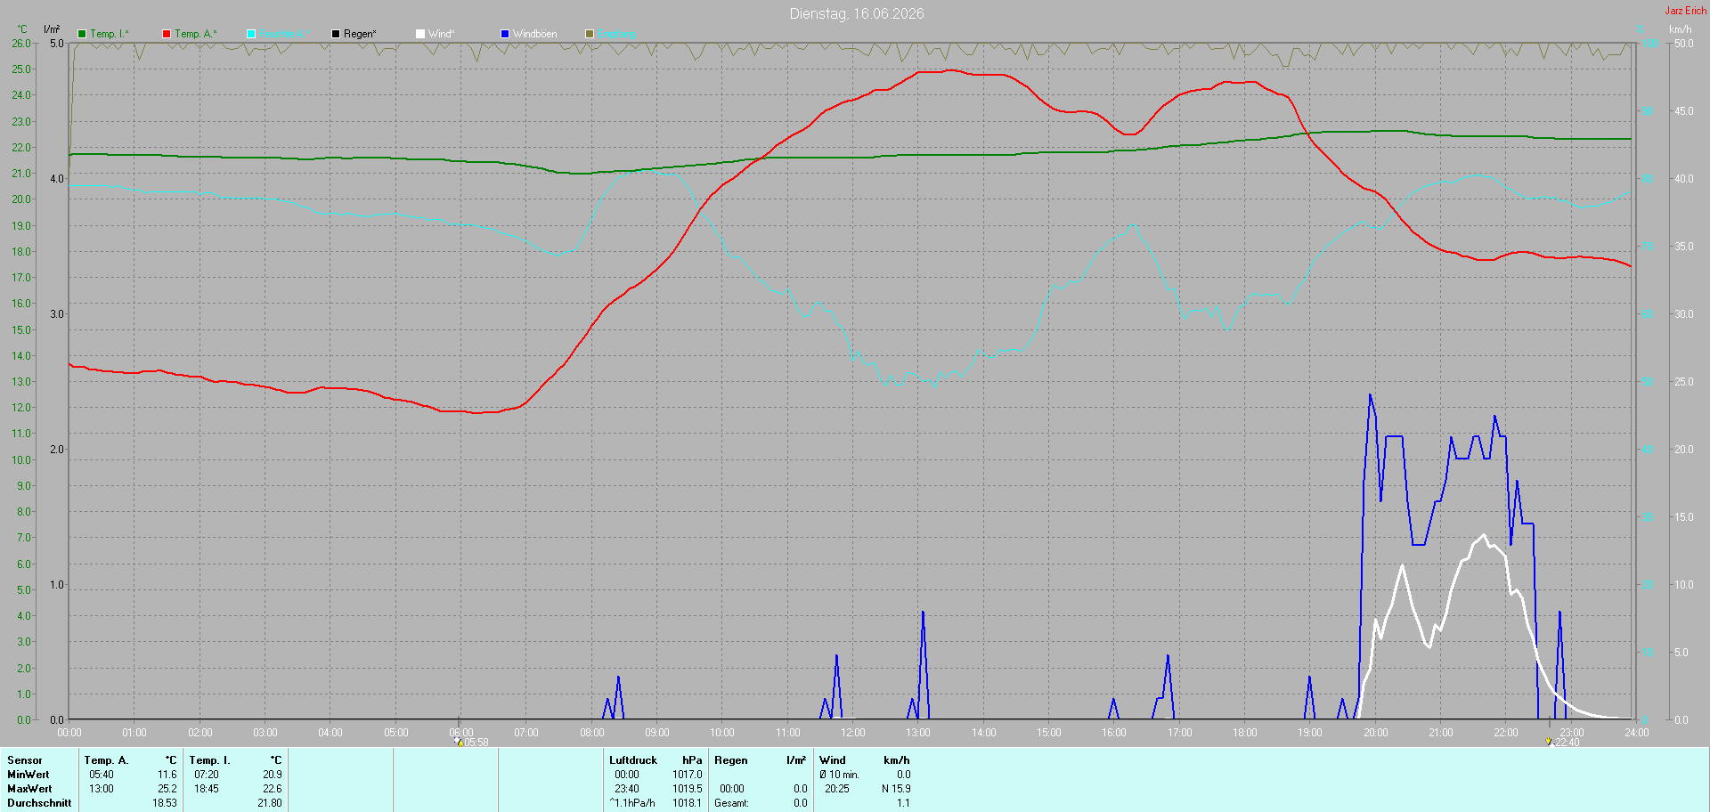Click the pressure maximum '1019.5'
The height and width of the screenshot is (812, 1710).
tap(688, 789)
